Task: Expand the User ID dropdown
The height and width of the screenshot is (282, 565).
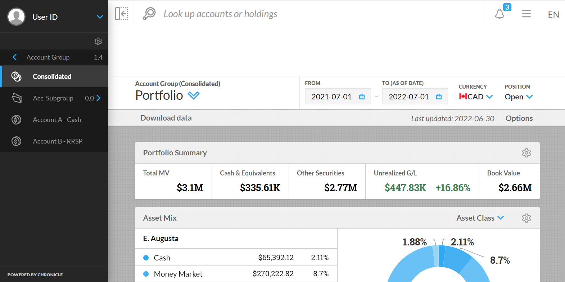Action: click(100, 17)
